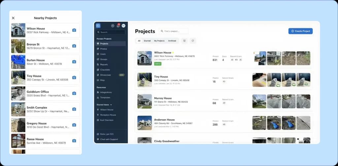Open the user avatar menu
The height and width of the screenshot is (166, 338).
[x=123, y=26]
